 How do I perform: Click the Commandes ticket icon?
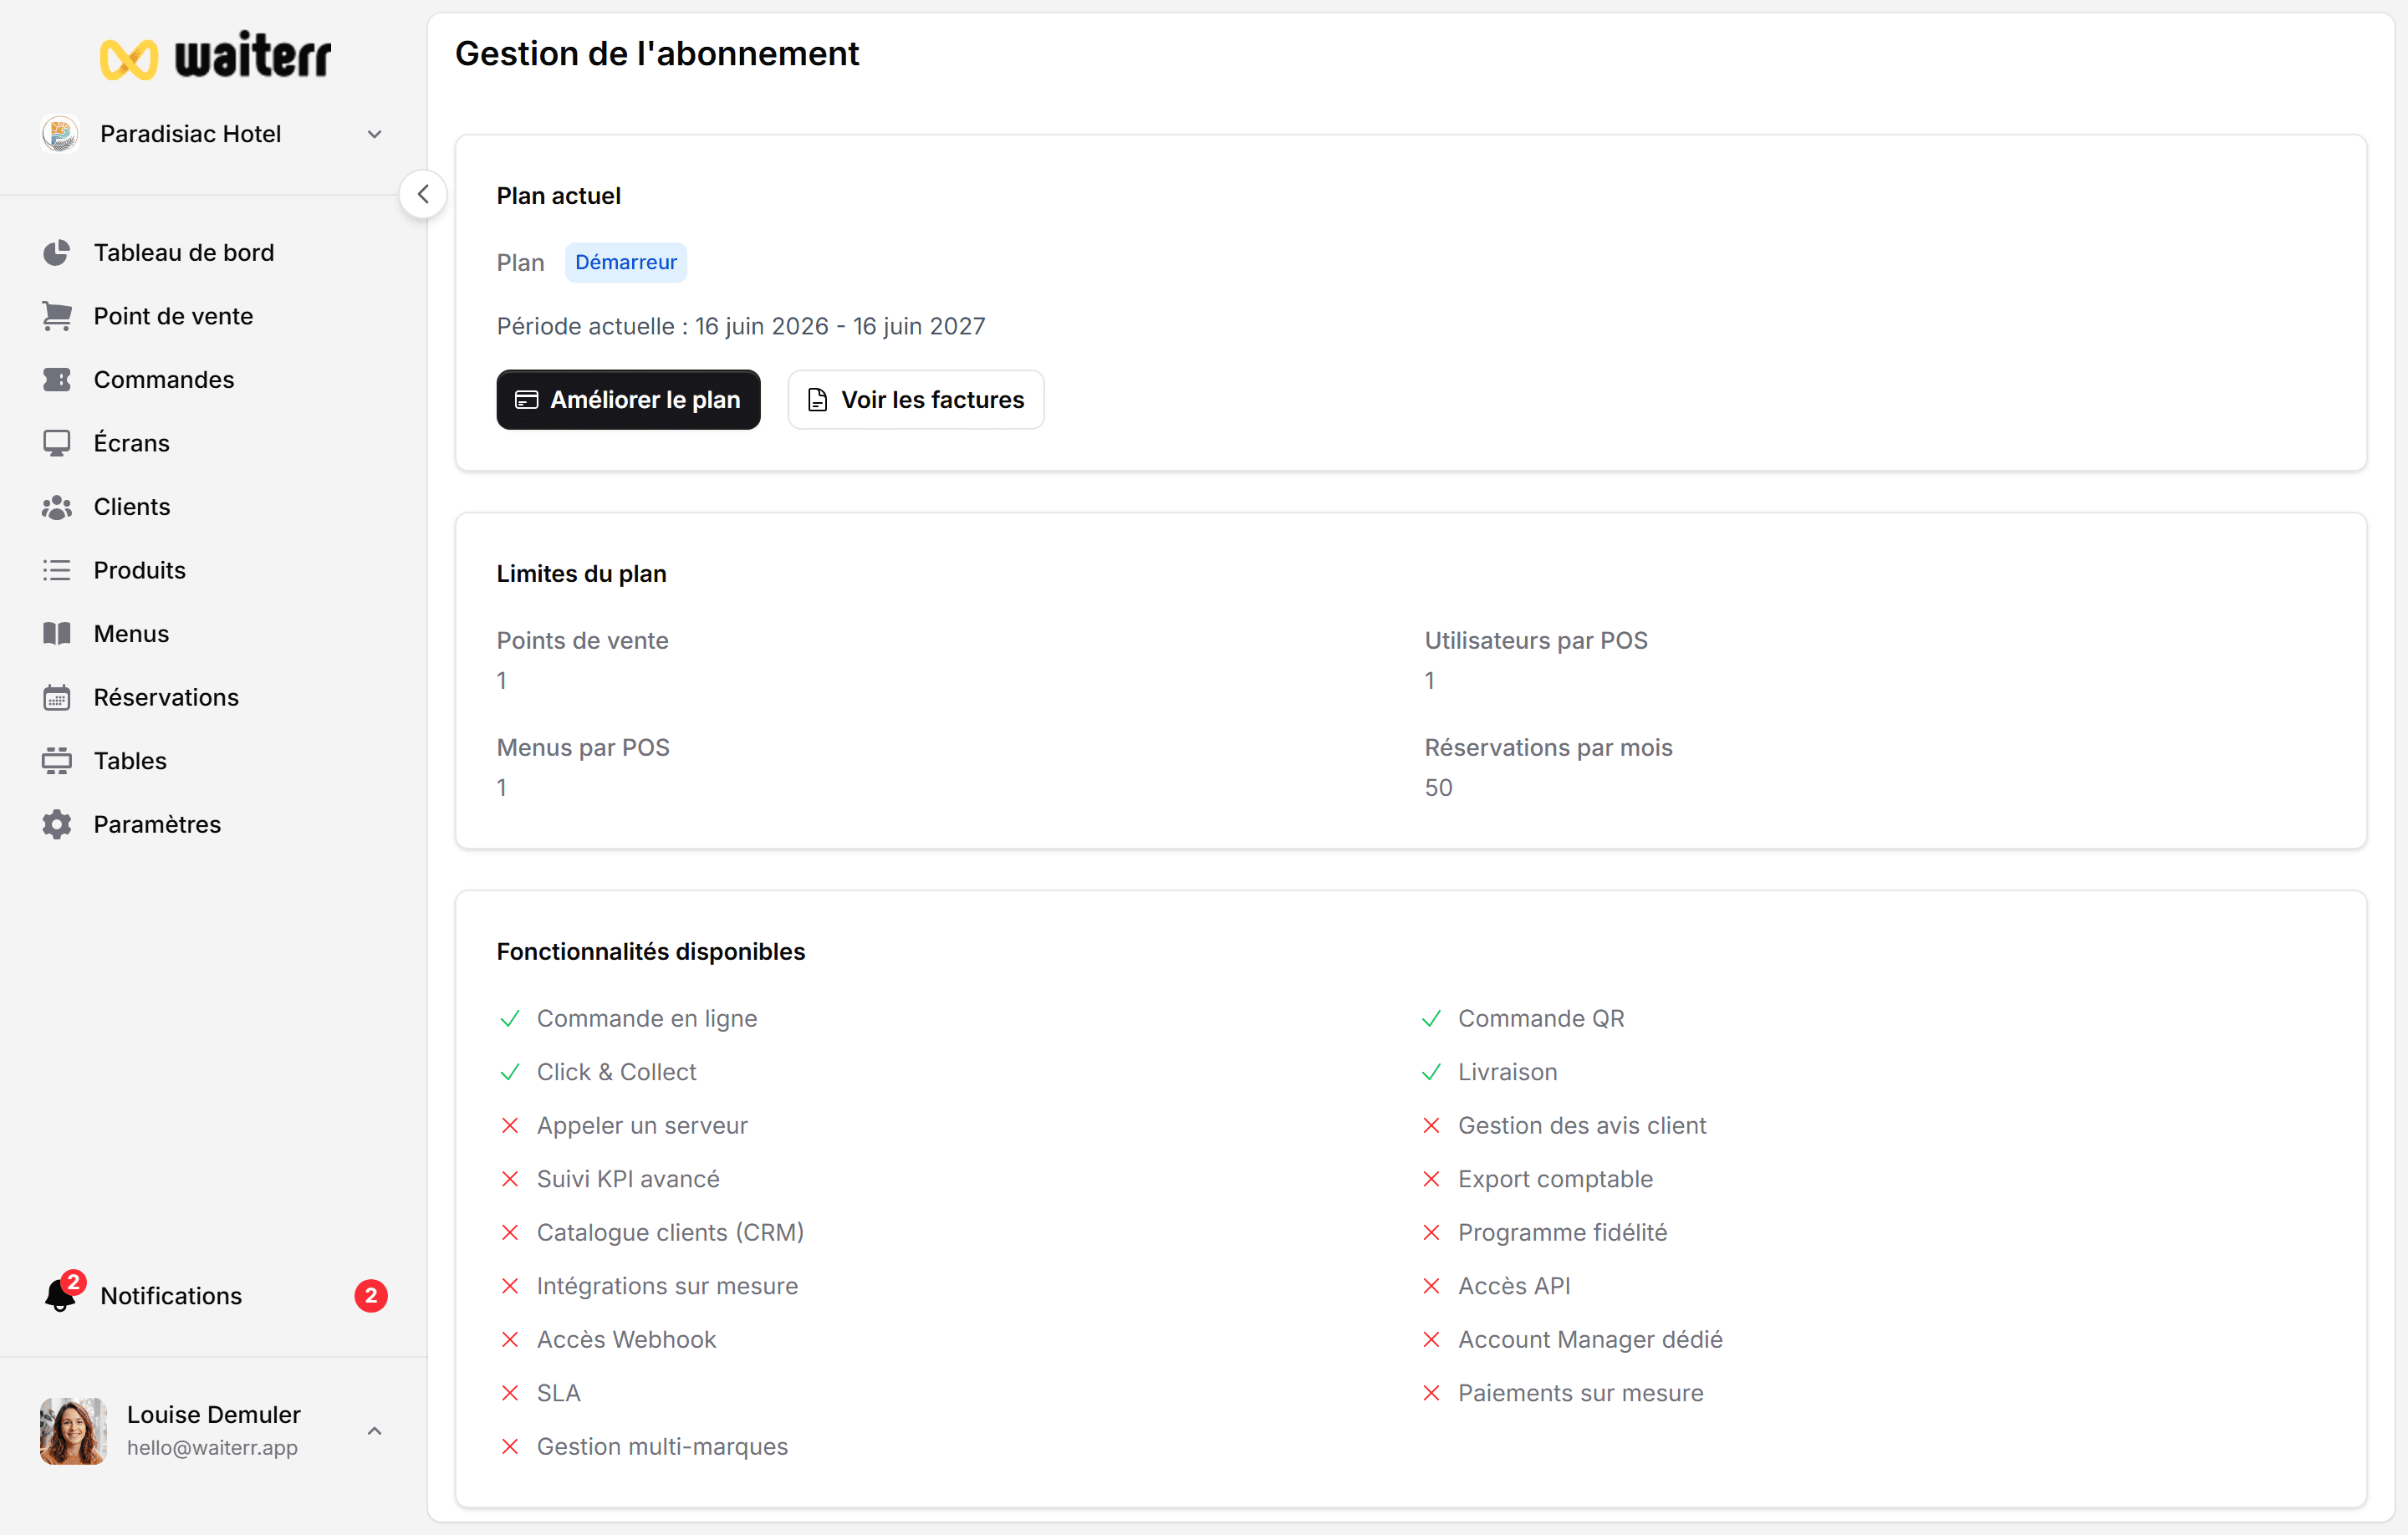click(57, 380)
